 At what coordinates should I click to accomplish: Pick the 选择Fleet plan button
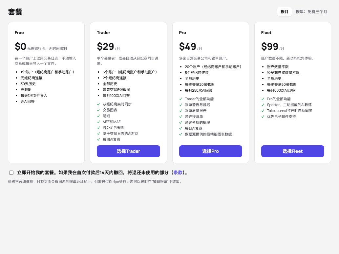pos(292,151)
